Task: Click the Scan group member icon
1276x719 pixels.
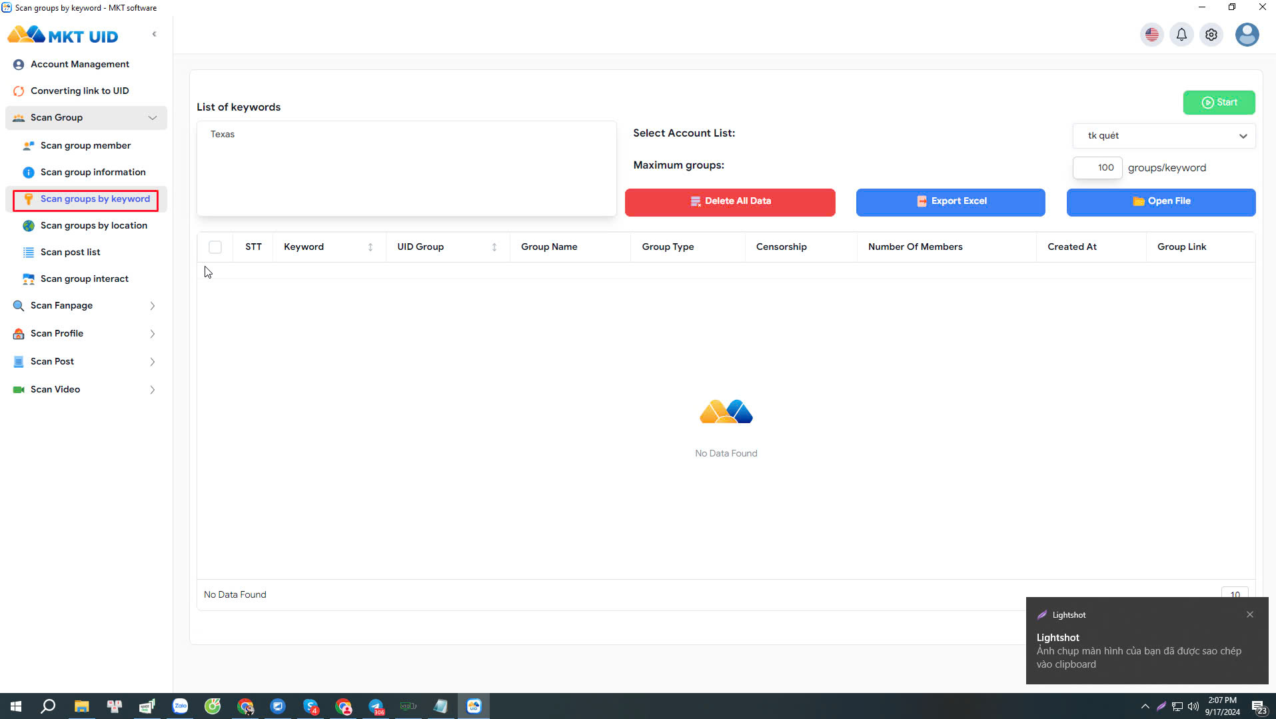Action: click(x=29, y=145)
